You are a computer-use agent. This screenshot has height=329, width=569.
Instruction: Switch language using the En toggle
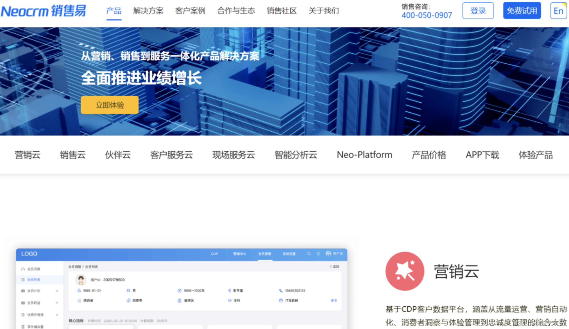558,11
